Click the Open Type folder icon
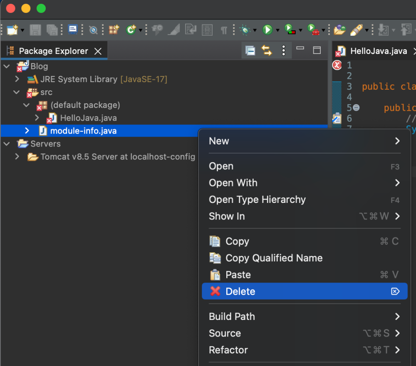The height and width of the screenshot is (366, 416). coord(339,30)
